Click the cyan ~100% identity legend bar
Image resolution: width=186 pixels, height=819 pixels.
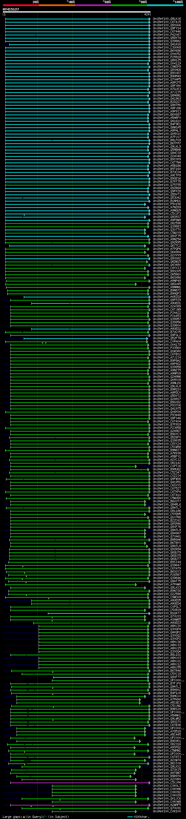165,5
